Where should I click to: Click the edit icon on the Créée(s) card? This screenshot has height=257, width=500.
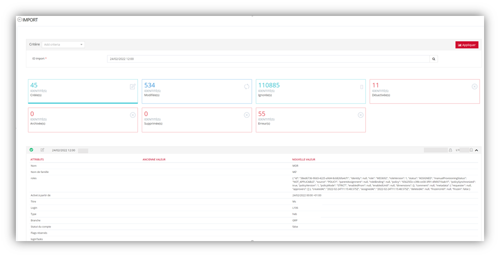tap(132, 86)
